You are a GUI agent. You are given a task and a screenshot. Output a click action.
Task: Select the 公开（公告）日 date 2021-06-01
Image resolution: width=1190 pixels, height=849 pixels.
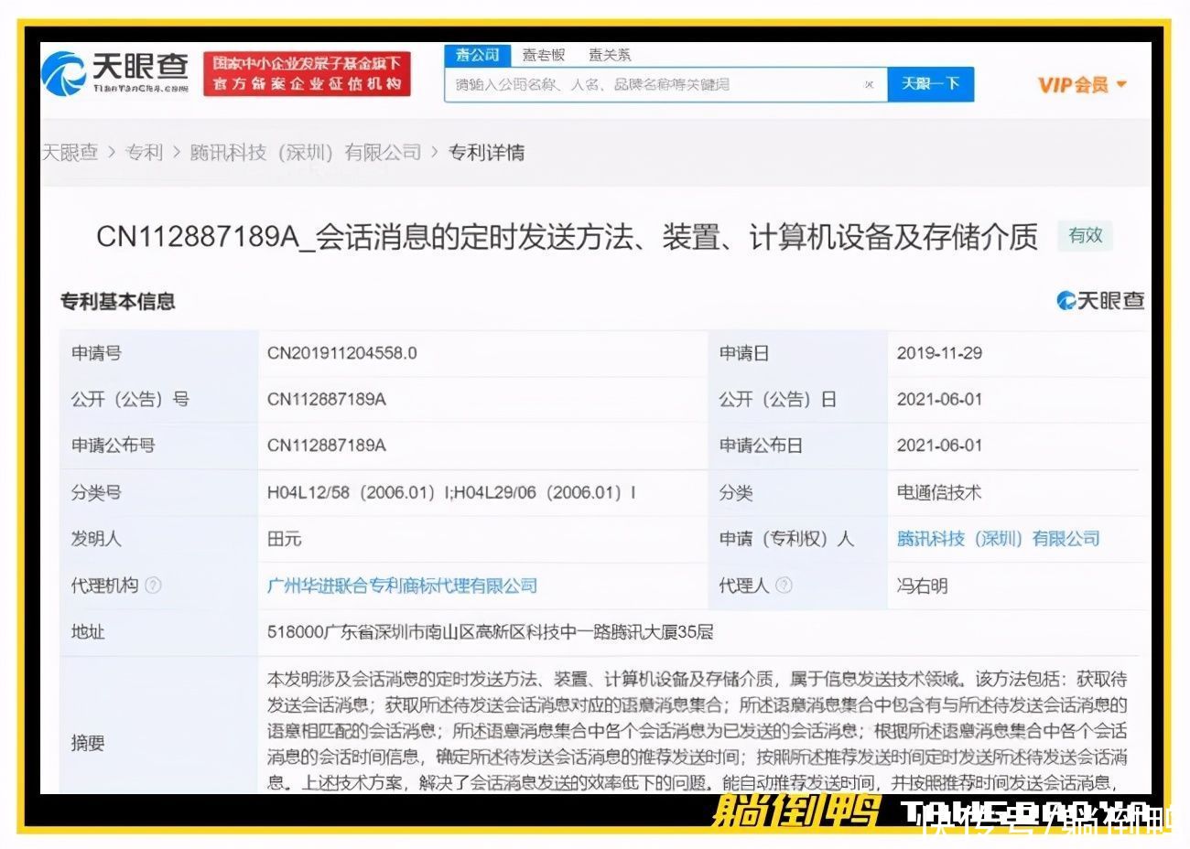pos(939,400)
